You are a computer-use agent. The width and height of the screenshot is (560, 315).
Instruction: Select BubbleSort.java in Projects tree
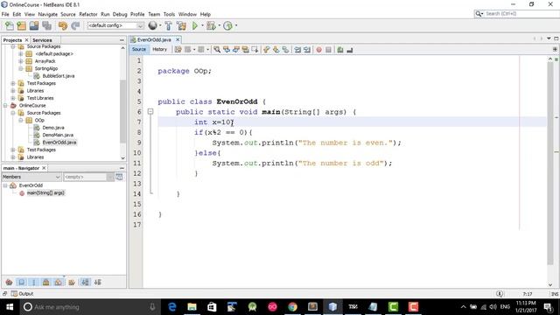click(x=59, y=76)
